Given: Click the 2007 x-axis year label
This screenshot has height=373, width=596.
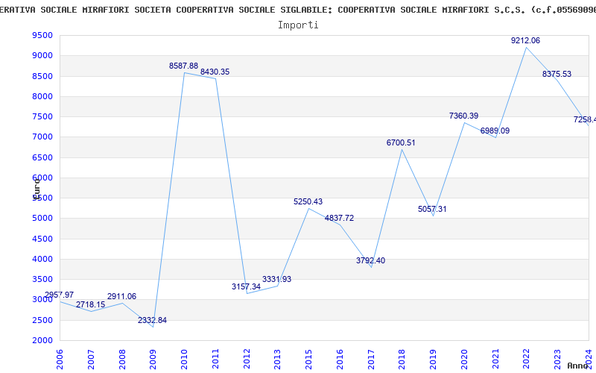Looking at the screenshot, I should click(x=91, y=360).
